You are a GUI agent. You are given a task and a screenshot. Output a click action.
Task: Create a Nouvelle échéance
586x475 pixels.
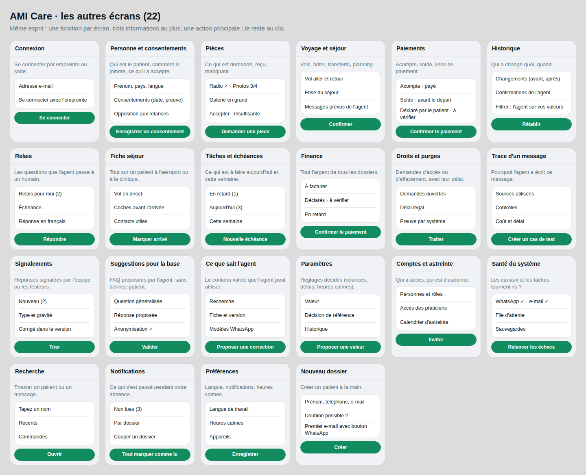[x=245, y=239]
